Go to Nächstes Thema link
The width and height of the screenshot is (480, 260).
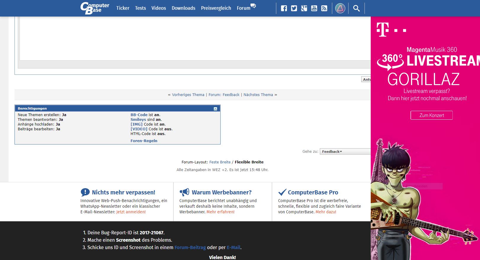click(x=258, y=95)
